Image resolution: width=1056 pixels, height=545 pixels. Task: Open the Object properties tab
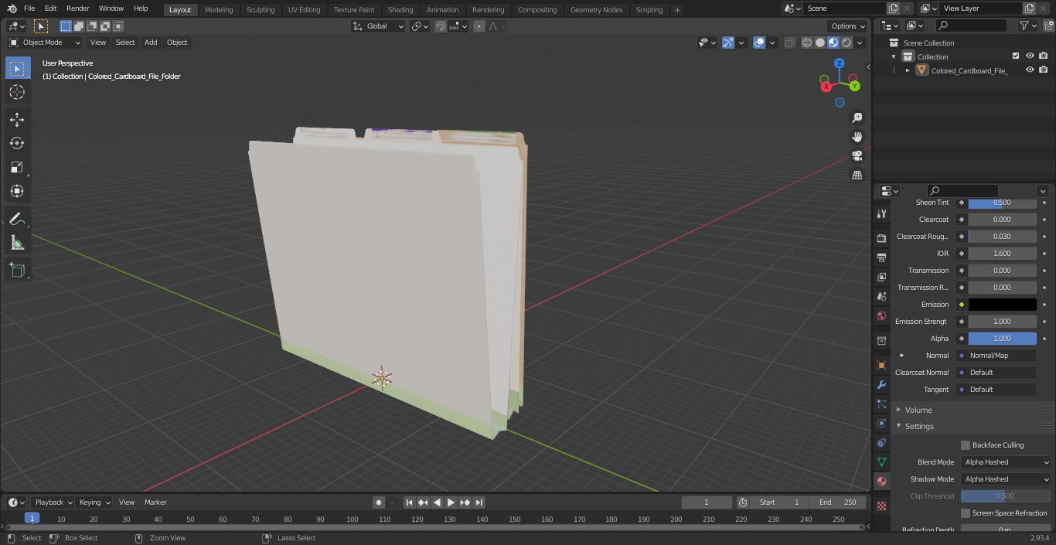pyautogui.click(x=881, y=365)
